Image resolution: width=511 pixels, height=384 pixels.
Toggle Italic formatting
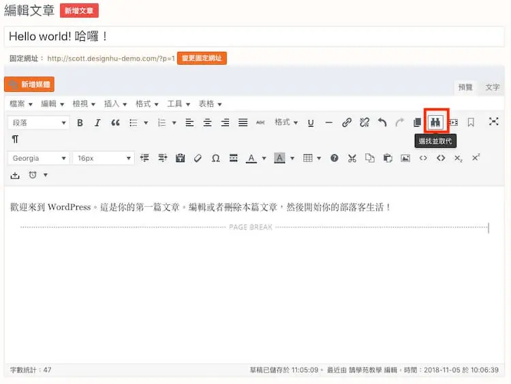(x=97, y=123)
